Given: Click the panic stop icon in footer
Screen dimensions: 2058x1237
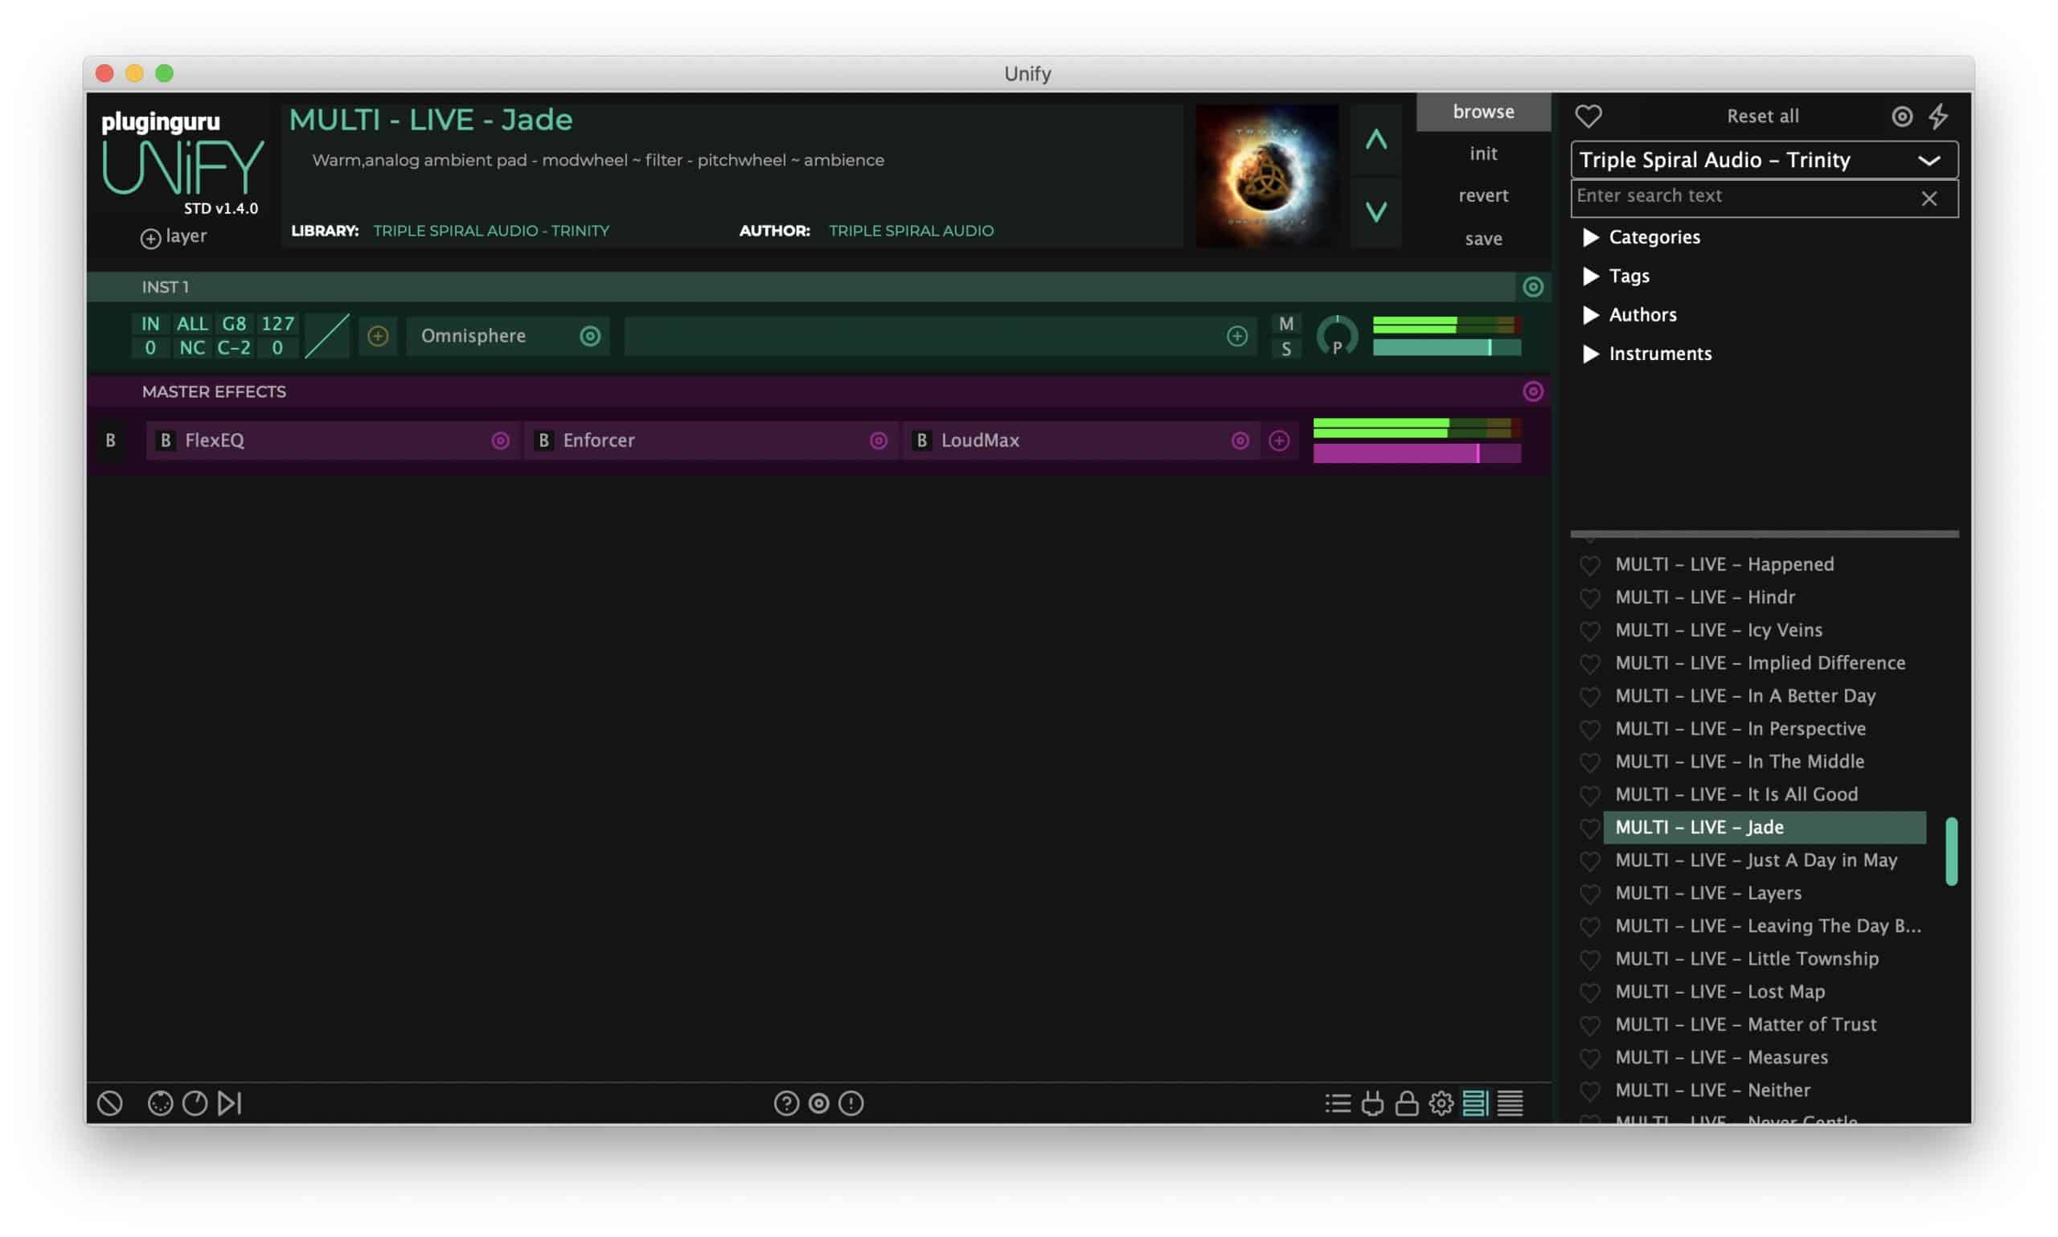Looking at the screenshot, I should pos(109,1103).
